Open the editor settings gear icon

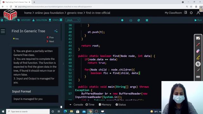coord(122,20)
